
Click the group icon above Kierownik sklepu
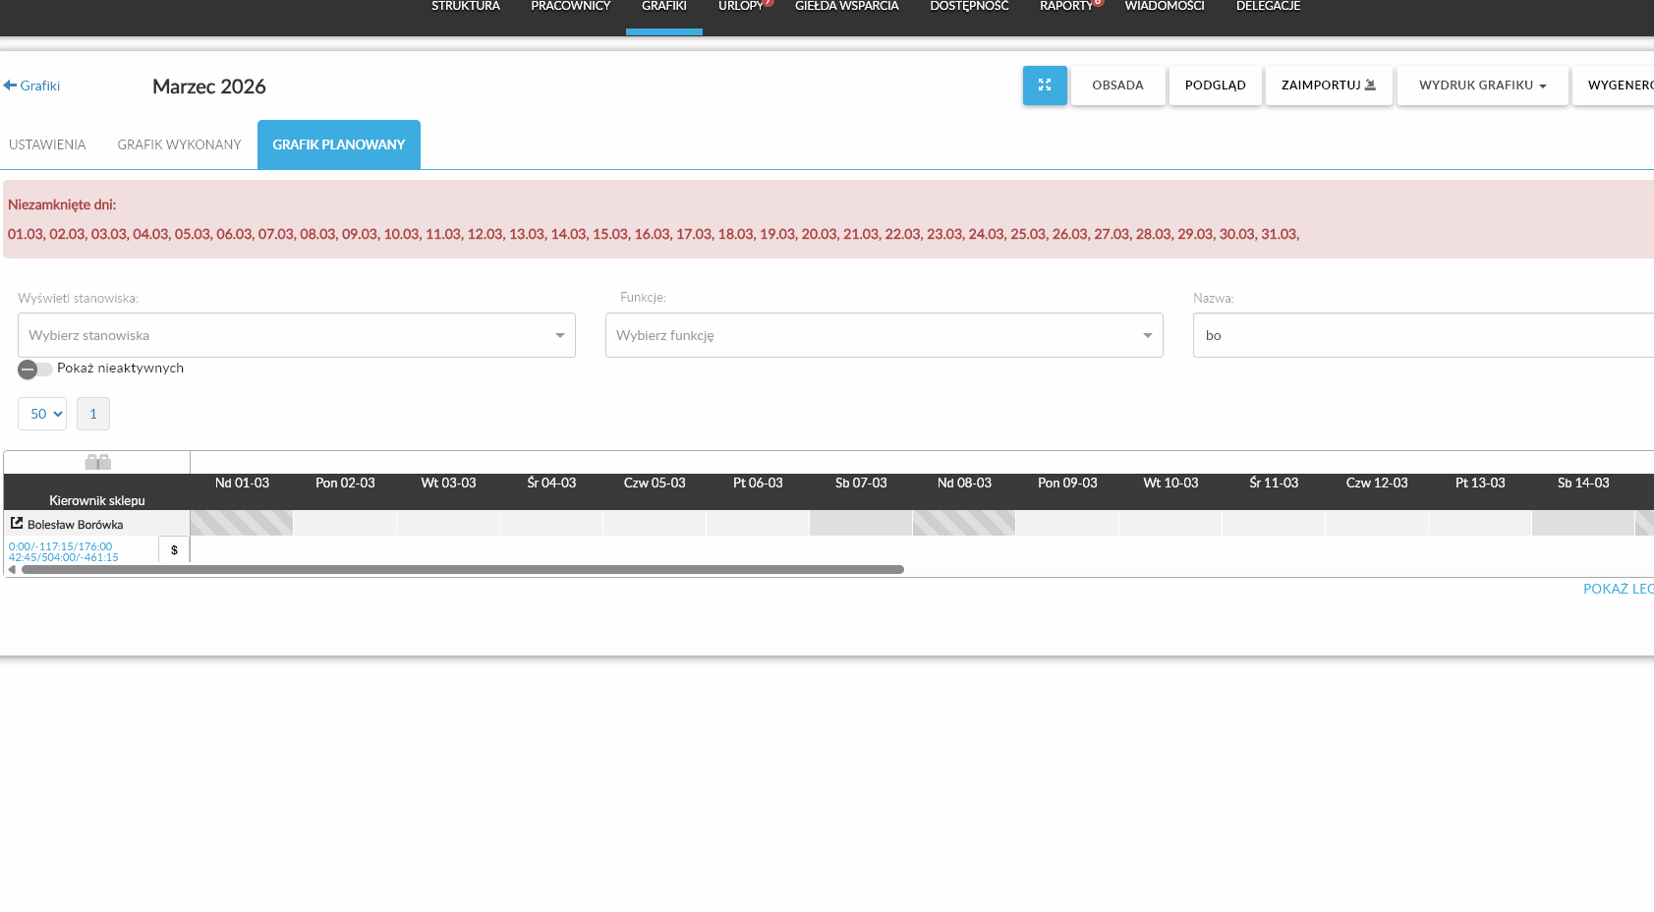point(97,462)
